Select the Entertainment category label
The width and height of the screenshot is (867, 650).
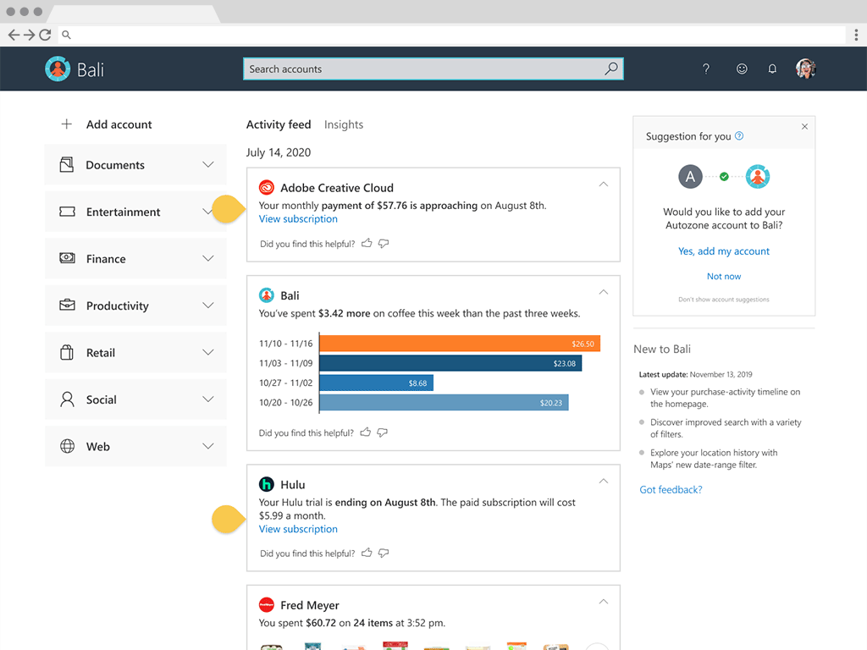[x=123, y=212]
